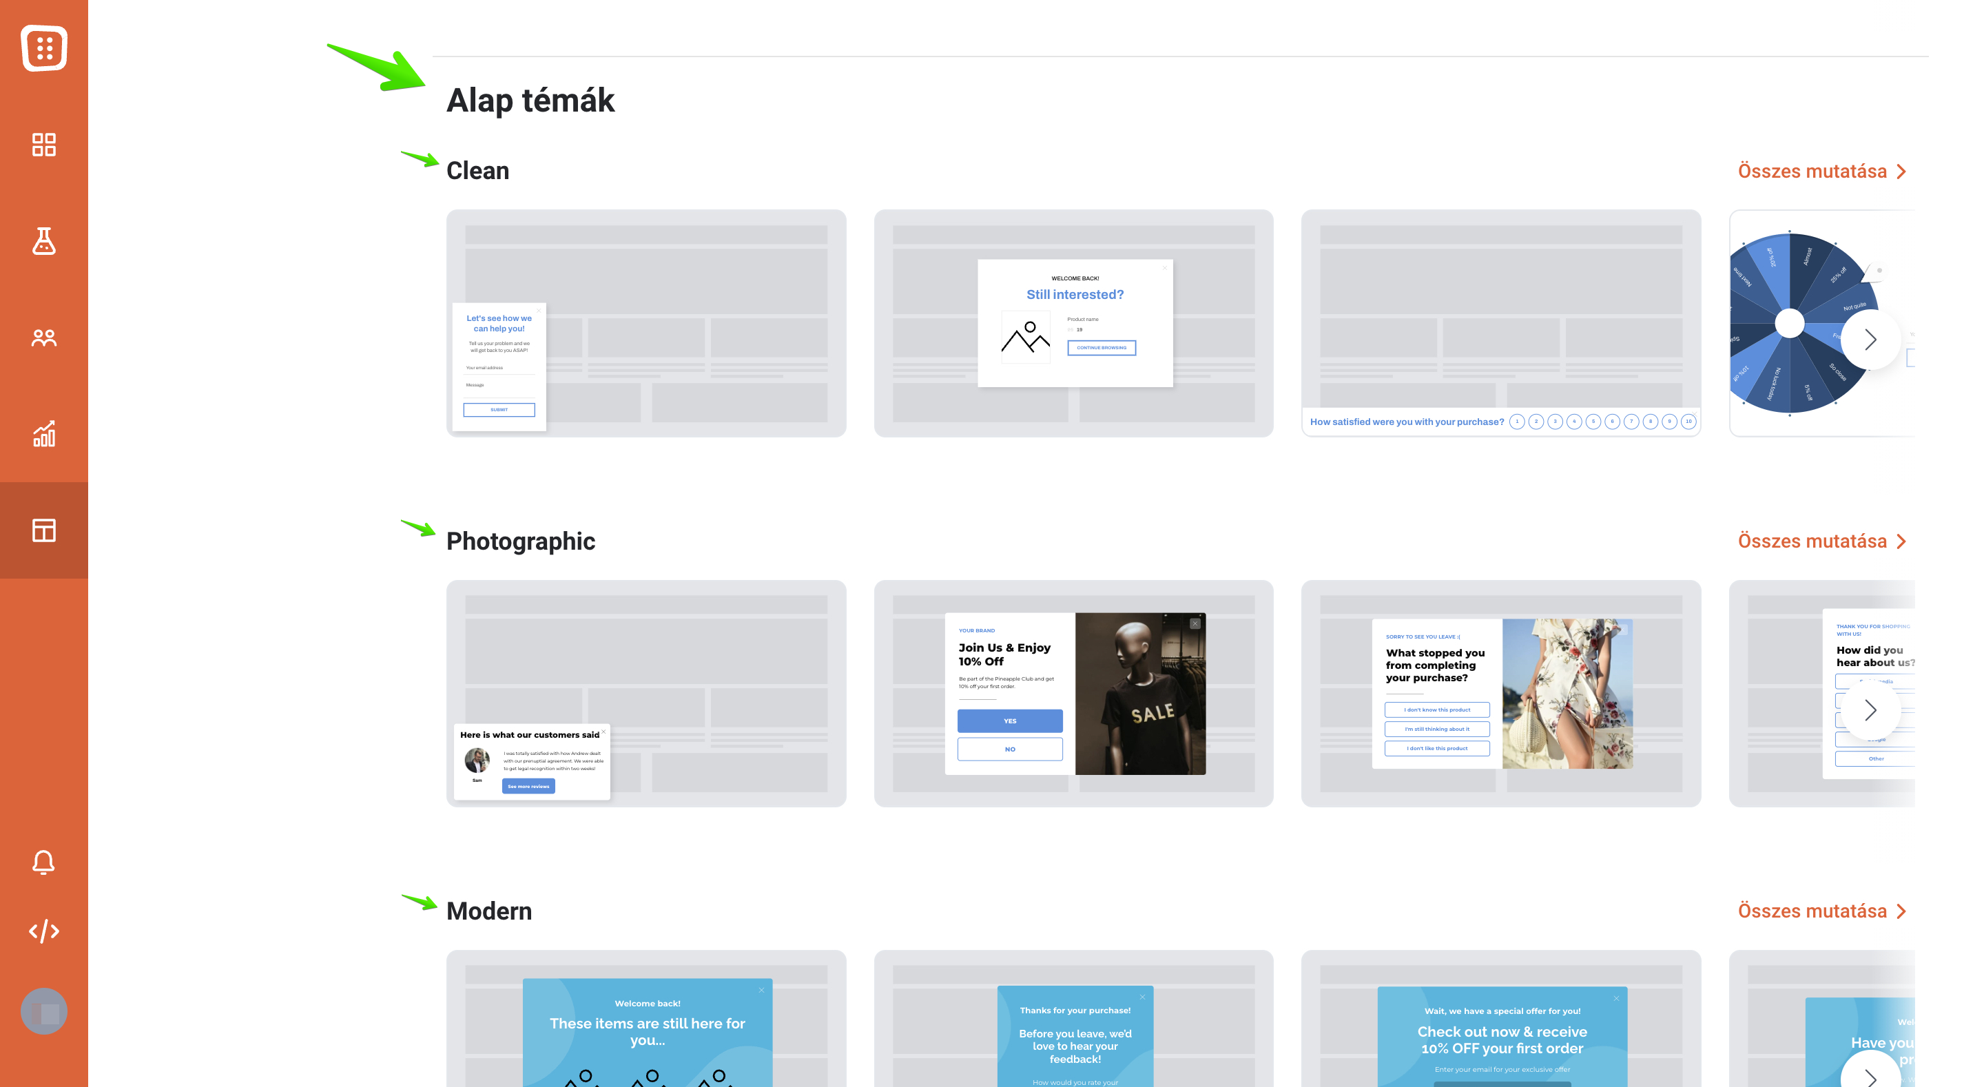Select the 'How satisfied were you' survey template

(x=1501, y=323)
